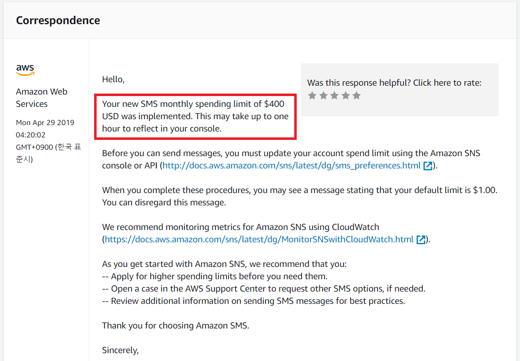This screenshot has height=361, width=520.
Task: Give the response three stars
Action: 334,96
